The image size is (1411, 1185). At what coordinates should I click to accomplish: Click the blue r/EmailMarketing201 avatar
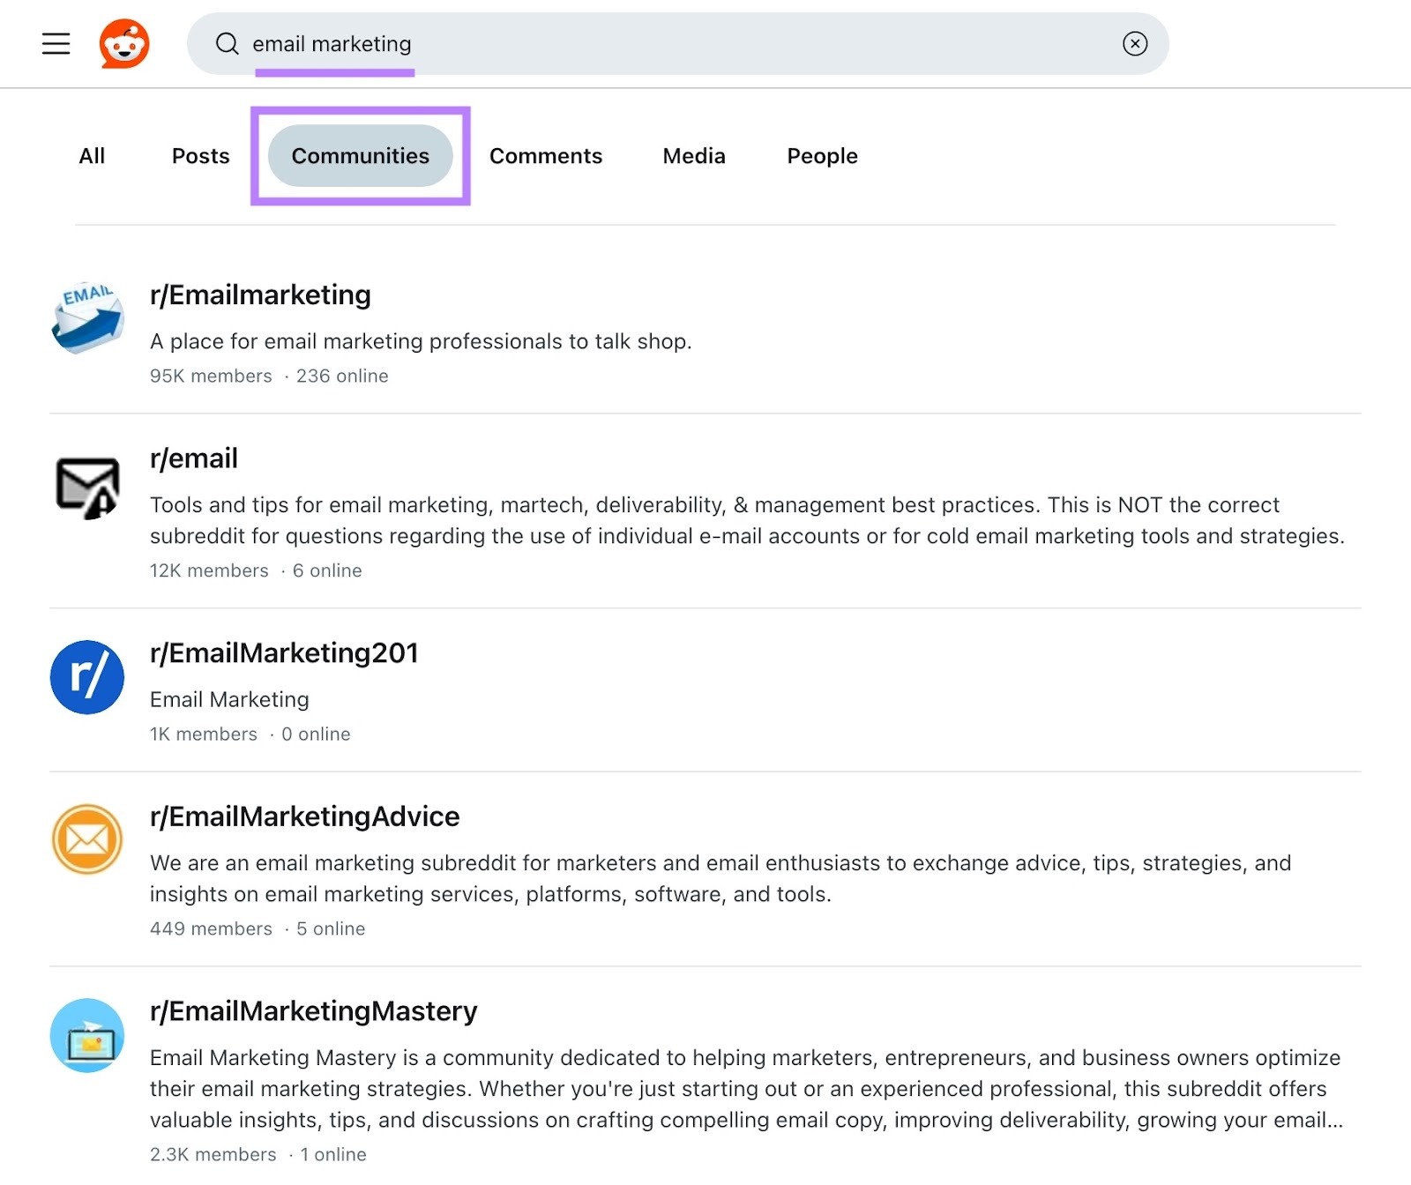point(86,677)
